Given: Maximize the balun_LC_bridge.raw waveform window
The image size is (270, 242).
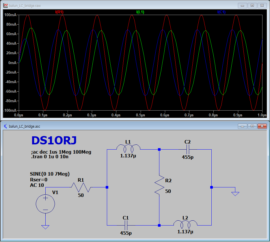Looking at the screenshot, I should tap(252, 5).
